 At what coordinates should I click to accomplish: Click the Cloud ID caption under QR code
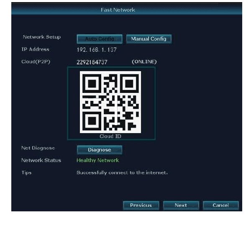pos(110,136)
